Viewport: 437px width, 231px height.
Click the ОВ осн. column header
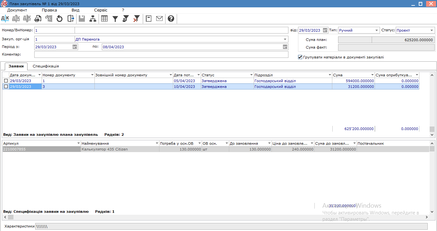(215, 143)
